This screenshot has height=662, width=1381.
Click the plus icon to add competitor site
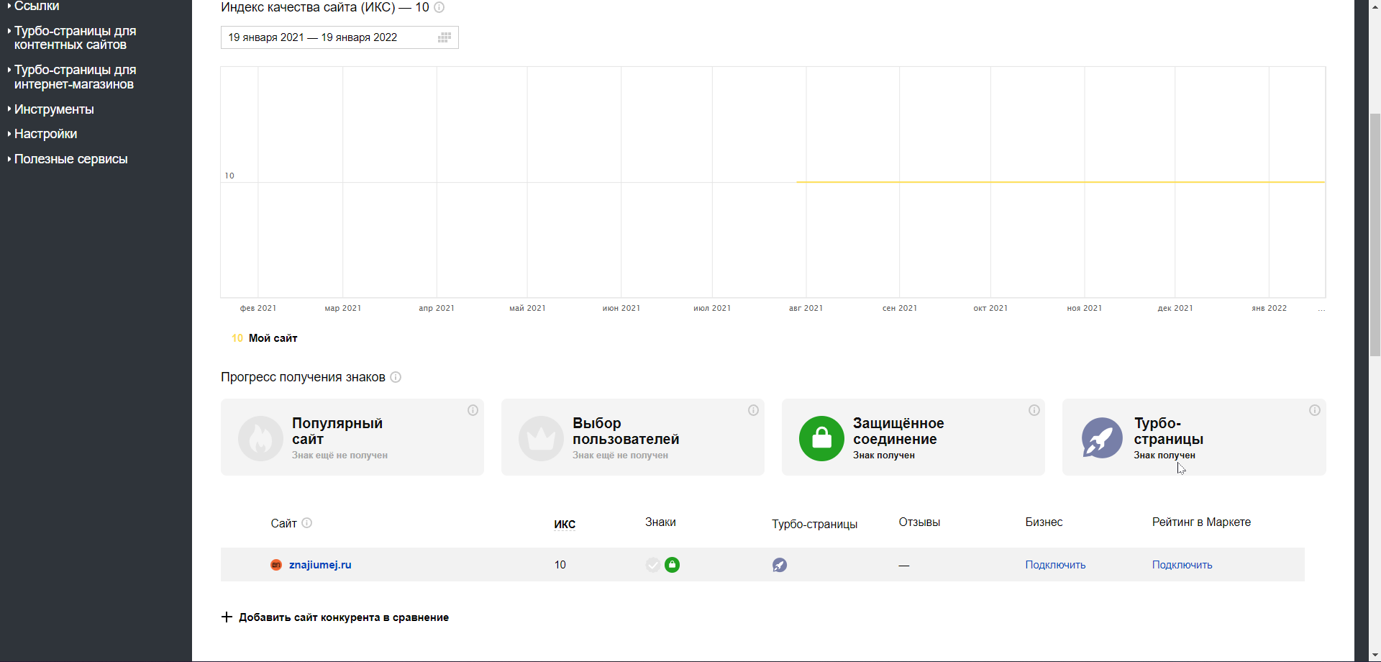(227, 617)
